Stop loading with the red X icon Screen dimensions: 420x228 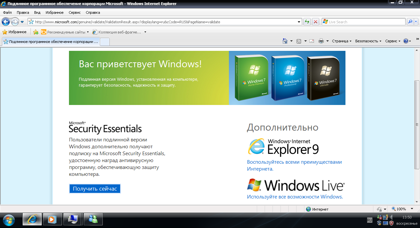[316, 22]
